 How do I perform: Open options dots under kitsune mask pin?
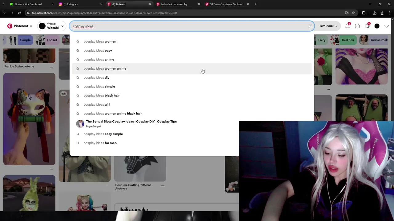(x=52, y=169)
